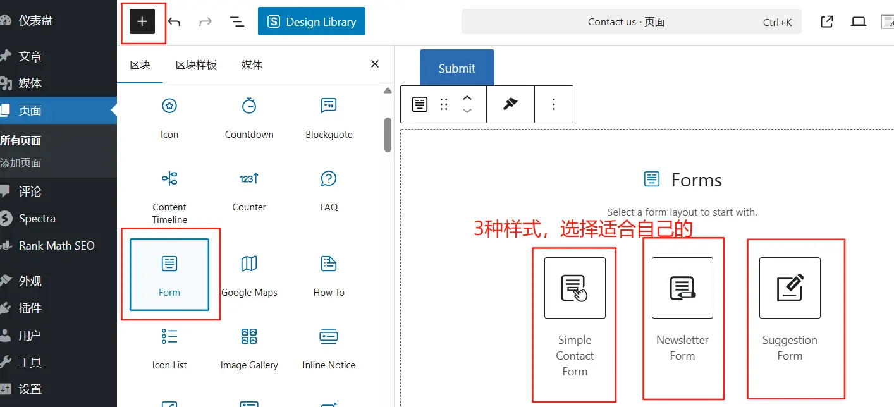
Task: Open the document overview list icon
Action: point(236,22)
